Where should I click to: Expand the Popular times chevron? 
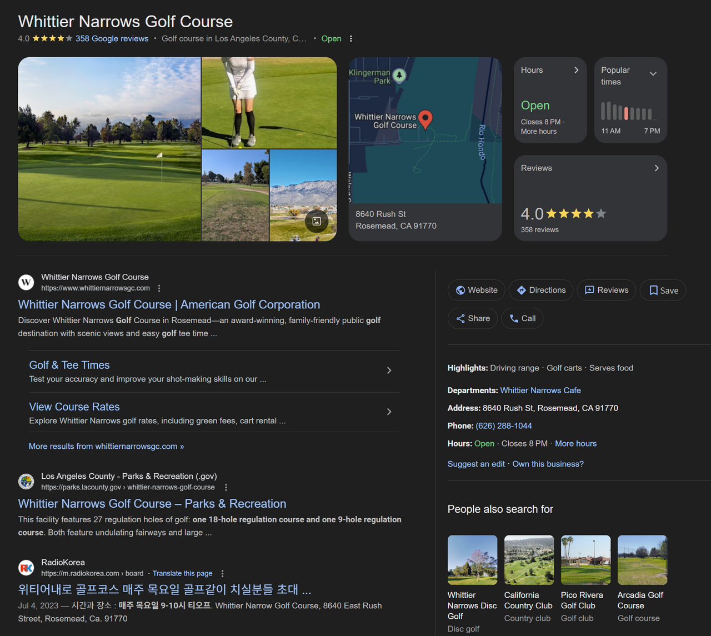click(x=653, y=73)
